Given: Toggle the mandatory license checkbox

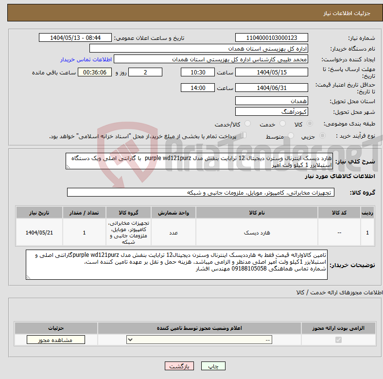Looking at the screenshot, I should point(338,340).
